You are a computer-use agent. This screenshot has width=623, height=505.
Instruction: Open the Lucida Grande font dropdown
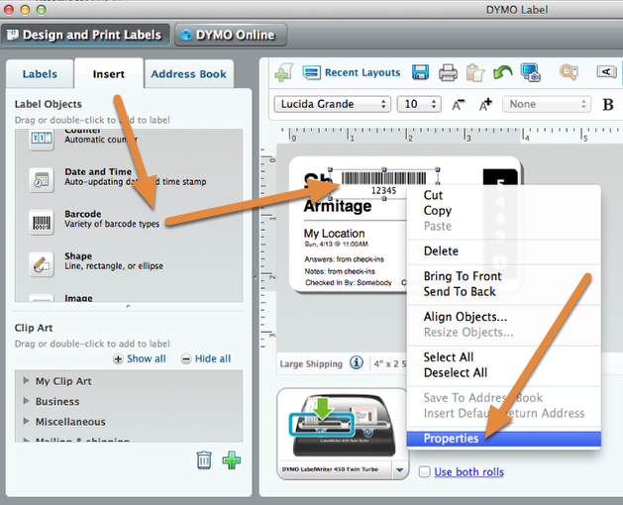[x=333, y=105]
